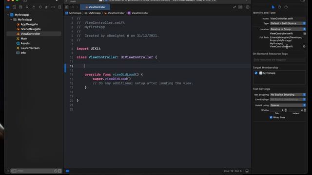Select the Quick Help inspector icon
The image size is (312, 175).
(x=286, y=7)
